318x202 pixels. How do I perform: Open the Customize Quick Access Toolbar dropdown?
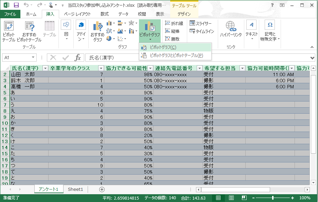(x=63, y=5)
